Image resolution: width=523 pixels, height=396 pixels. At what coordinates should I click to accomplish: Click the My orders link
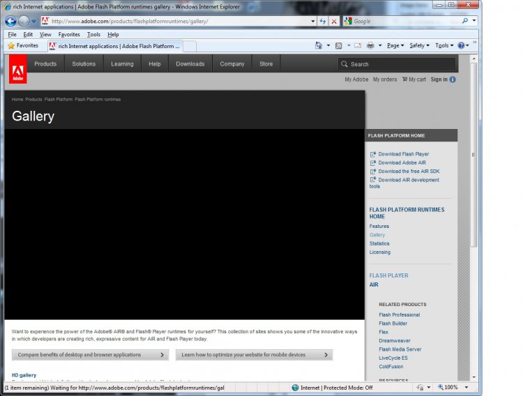[x=385, y=79]
